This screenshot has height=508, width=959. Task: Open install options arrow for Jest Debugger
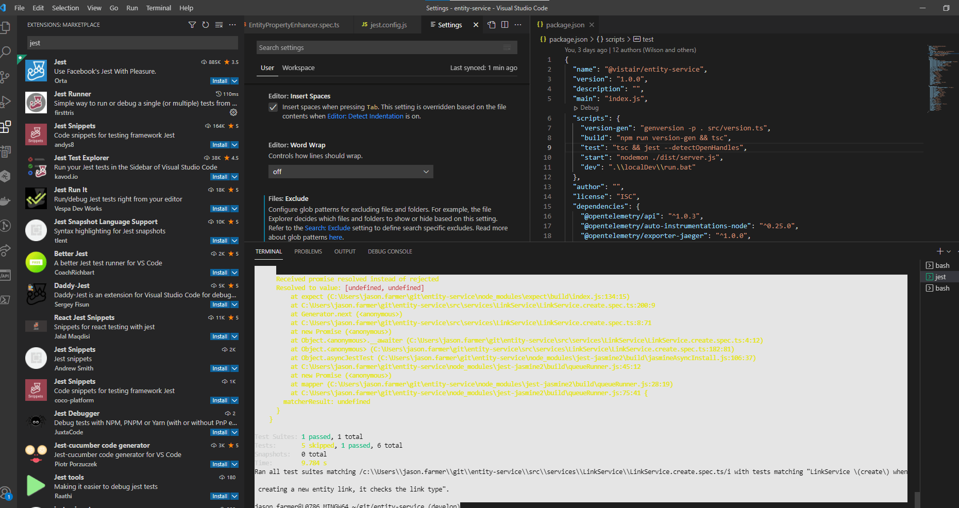click(234, 432)
